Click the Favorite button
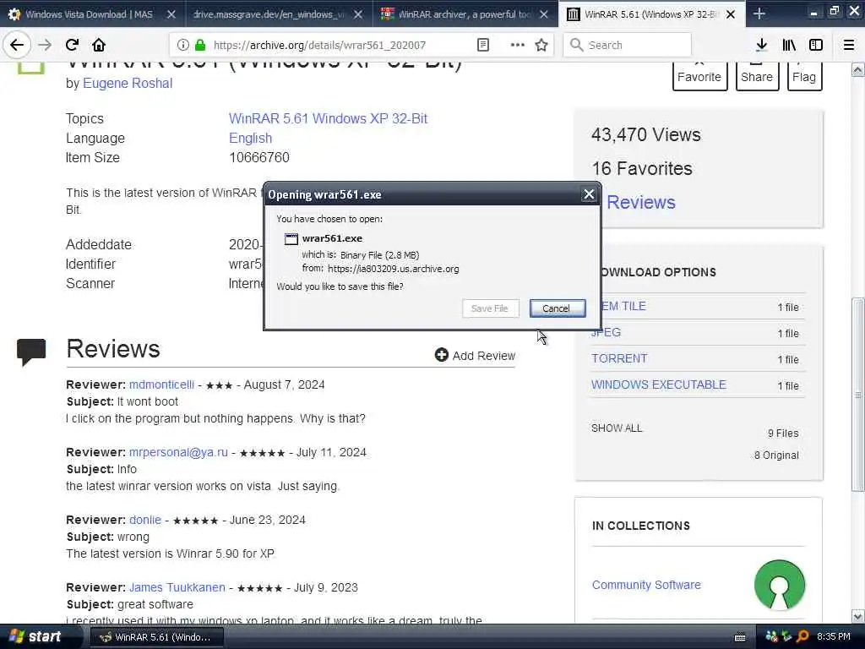The width and height of the screenshot is (865, 649). click(x=699, y=75)
